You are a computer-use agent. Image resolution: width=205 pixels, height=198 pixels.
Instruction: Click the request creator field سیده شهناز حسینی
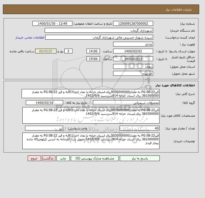click(99, 37)
